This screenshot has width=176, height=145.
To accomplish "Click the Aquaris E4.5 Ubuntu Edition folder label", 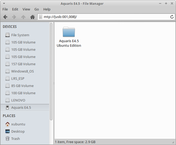I will [x=69, y=43].
